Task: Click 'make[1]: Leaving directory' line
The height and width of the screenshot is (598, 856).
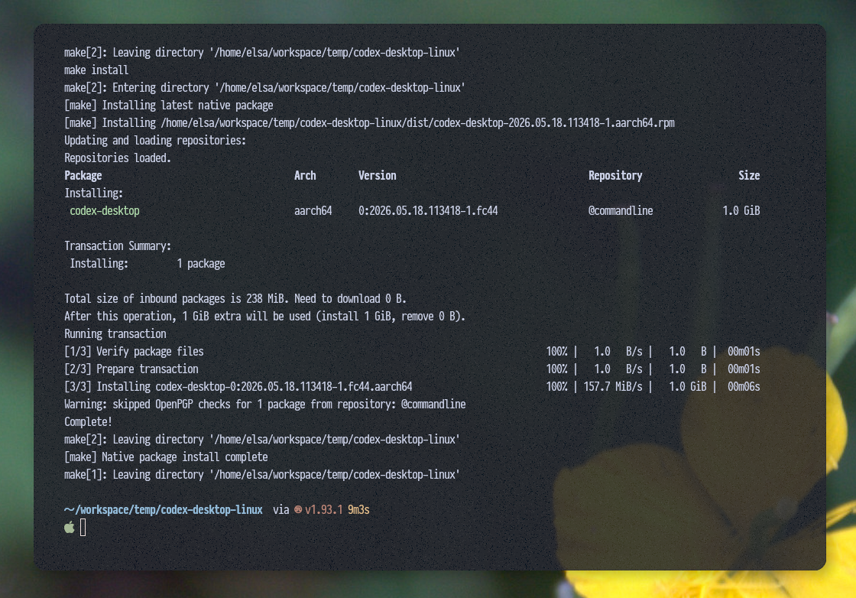Action: tap(262, 475)
